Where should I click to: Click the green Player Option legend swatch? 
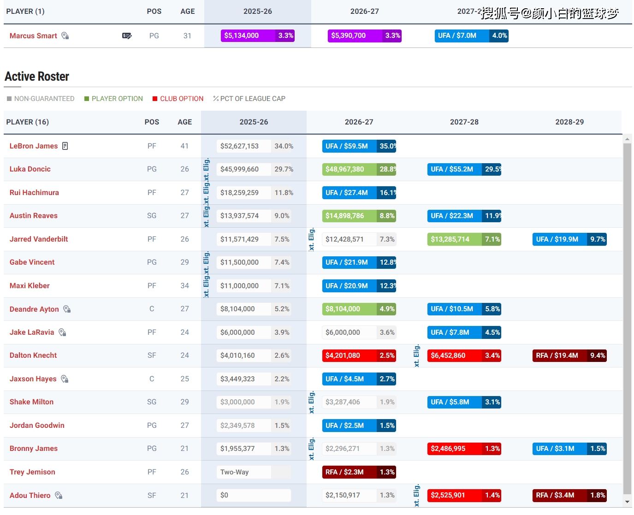tap(87, 99)
